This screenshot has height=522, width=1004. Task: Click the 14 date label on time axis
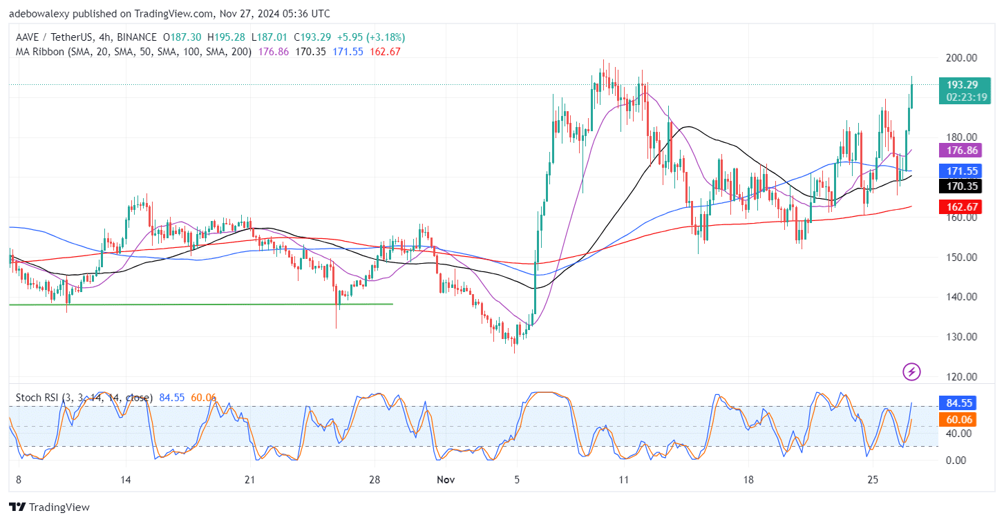pyautogui.click(x=125, y=480)
